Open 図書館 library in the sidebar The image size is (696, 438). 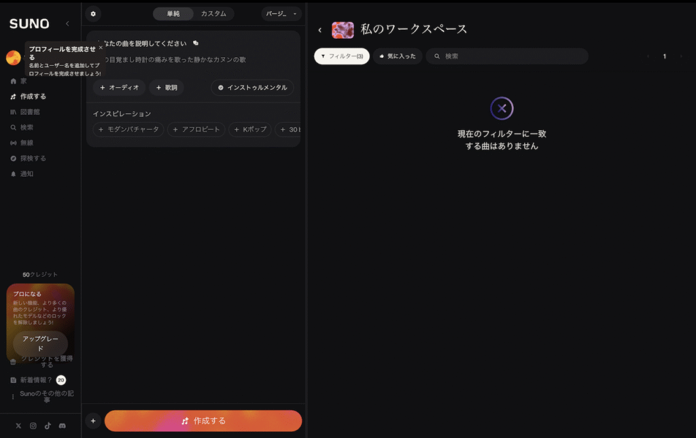(31, 112)
